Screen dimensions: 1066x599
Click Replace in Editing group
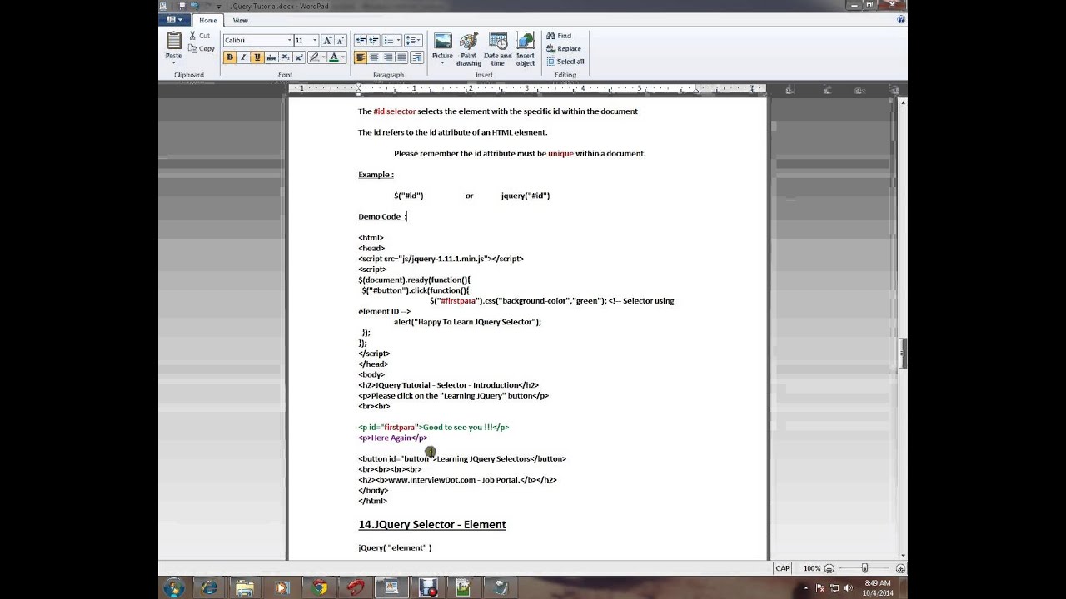tap(564, 48)
